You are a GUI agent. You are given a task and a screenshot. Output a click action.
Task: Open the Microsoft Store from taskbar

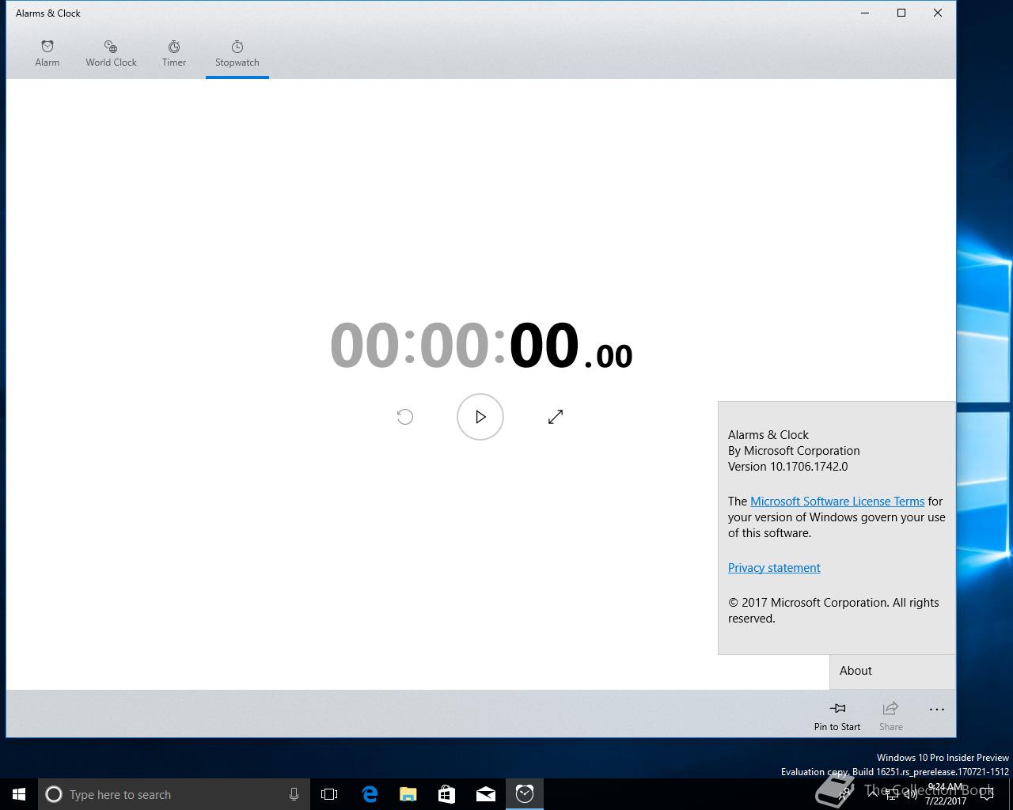click(x=447, y=794)
